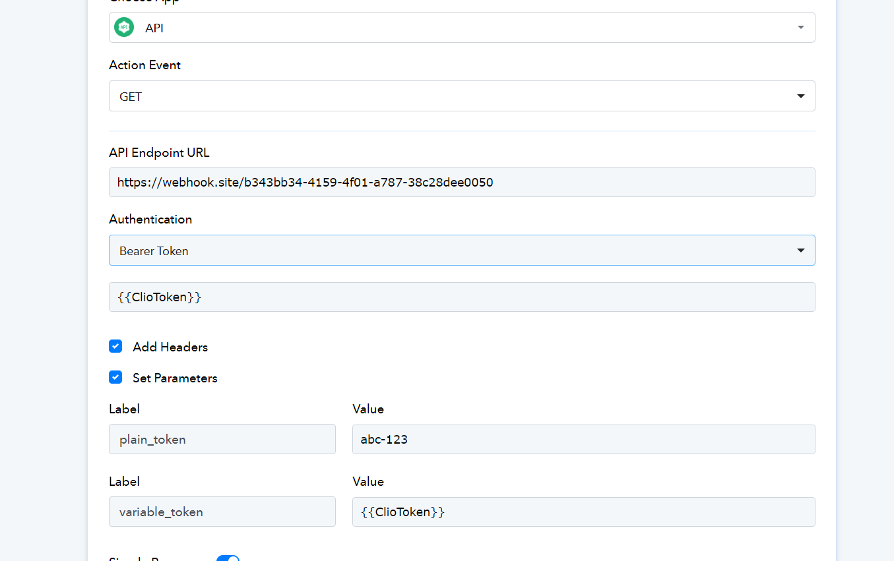Click the abc-123 value field
The image size is (894, 561).
coord(583,440)
